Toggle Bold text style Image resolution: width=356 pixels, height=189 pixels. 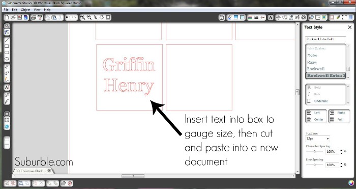[314, 88]
